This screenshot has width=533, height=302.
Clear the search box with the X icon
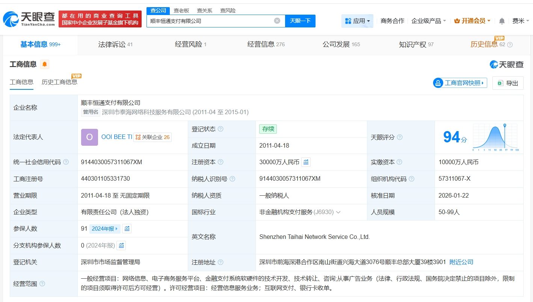[x=277, y=21]
